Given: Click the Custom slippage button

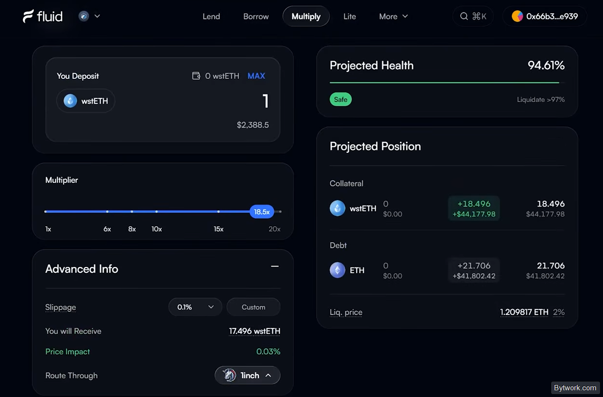Looking at the screenshot, I should pos(254,307).
